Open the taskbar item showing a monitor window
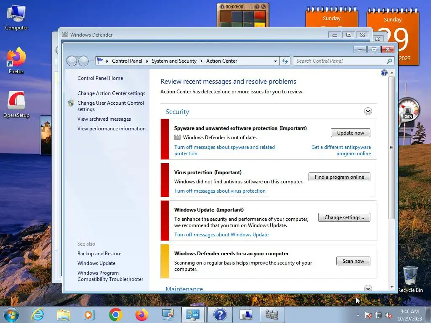This screenshot has width=431, height=323. coord(246,315)
